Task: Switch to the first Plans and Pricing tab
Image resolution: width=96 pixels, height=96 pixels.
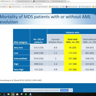Action: pyautogui.click(x=24, y=1)
